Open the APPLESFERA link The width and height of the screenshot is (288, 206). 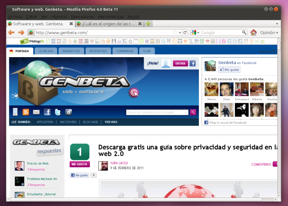tap(45, 122)
